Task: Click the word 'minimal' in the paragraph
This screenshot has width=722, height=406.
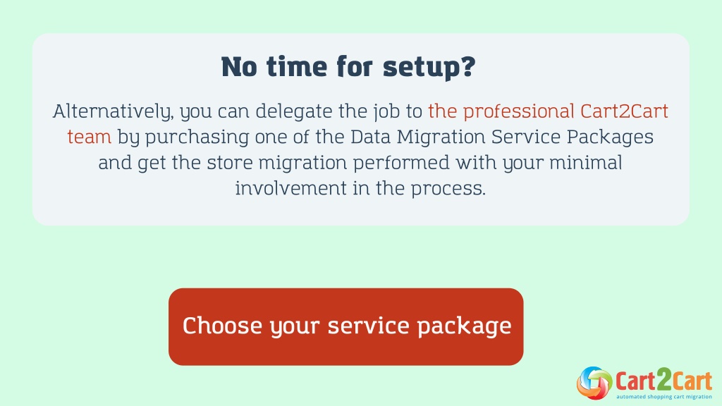Action: click(586, 163)
